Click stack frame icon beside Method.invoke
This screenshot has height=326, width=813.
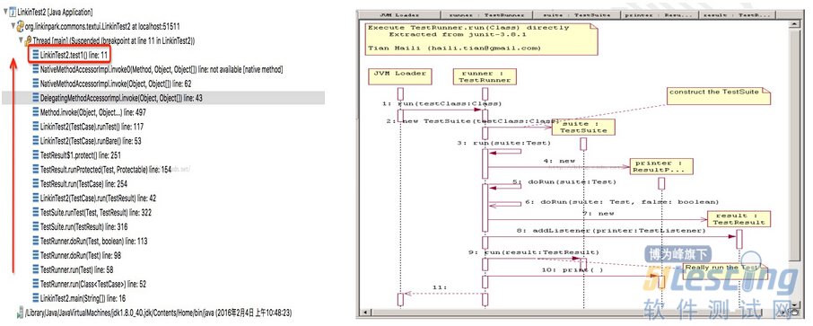tap(35, 112)
